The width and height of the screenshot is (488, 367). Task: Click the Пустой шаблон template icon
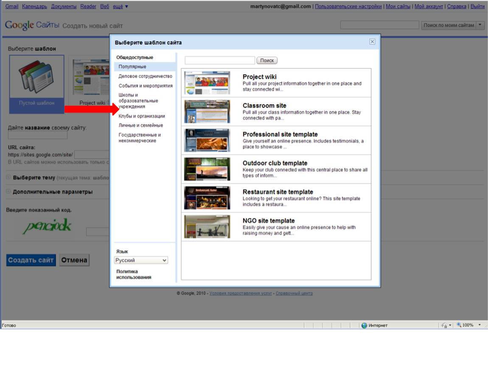click(x=36, y=76)
